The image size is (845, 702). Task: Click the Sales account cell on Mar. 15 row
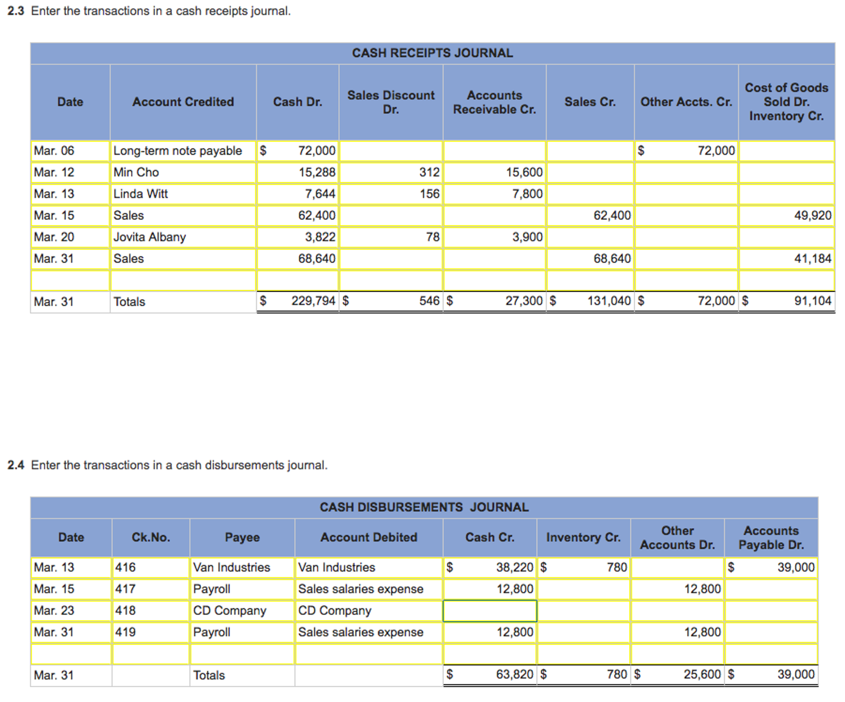click(183, 216)
